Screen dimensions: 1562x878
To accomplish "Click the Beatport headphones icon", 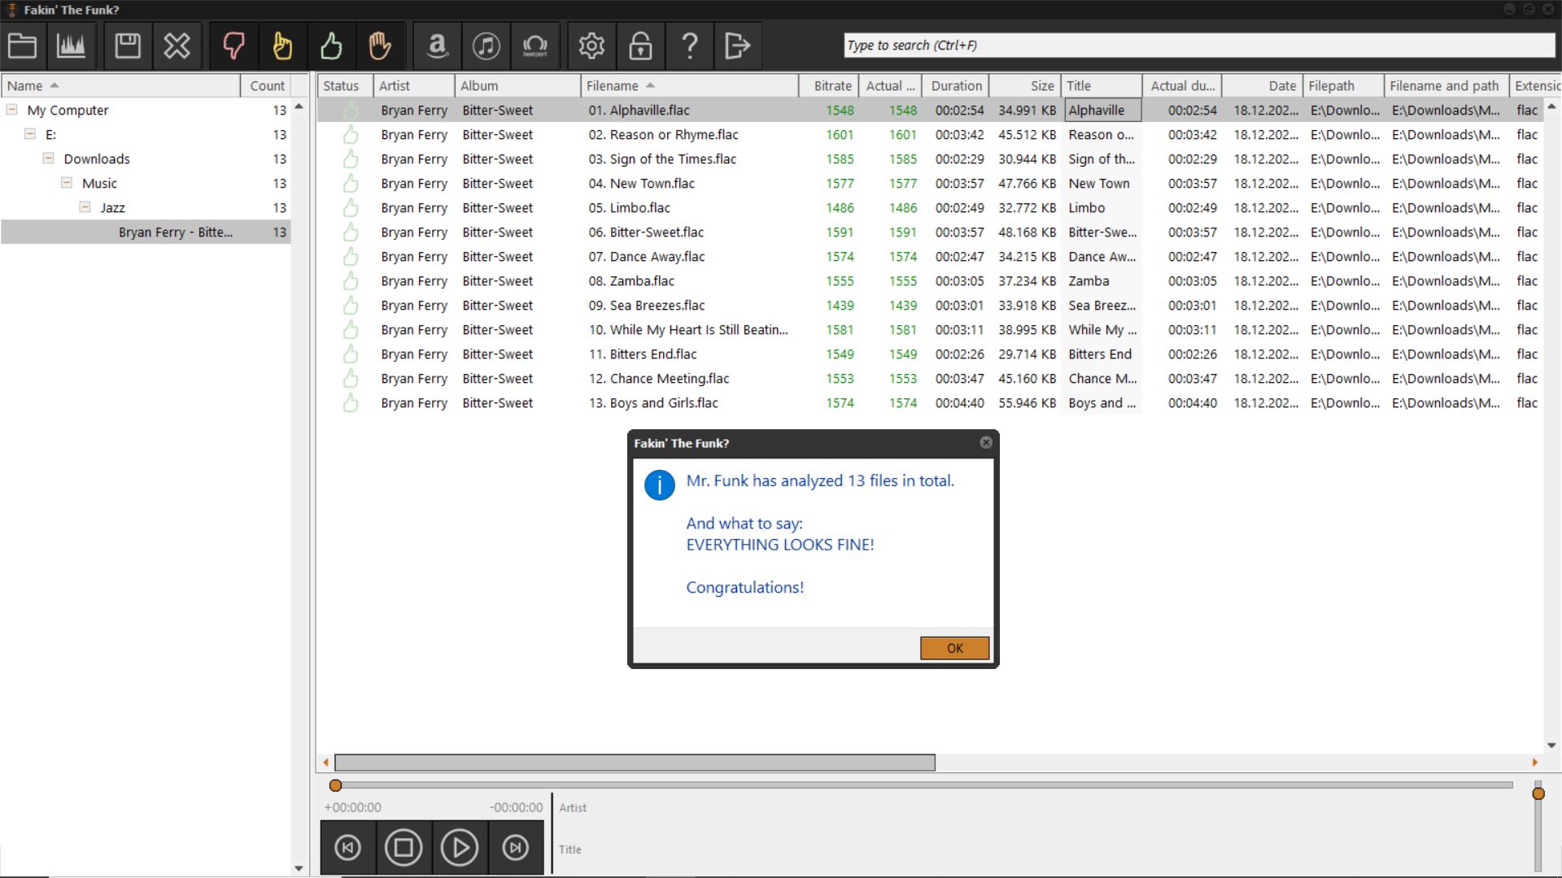I will tap(534, 46).
